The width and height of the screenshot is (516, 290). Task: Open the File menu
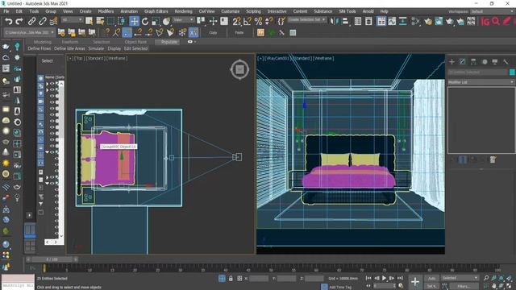6,11
